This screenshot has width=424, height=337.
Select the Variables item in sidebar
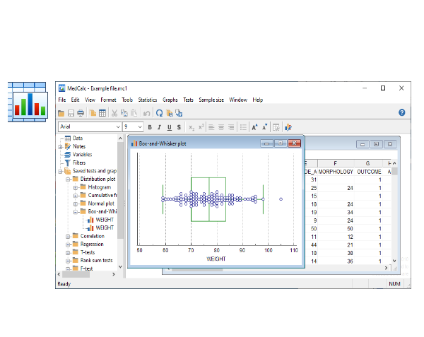click(82, 154)
